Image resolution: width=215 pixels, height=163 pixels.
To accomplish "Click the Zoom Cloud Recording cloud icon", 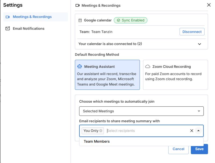I will 148,66.
